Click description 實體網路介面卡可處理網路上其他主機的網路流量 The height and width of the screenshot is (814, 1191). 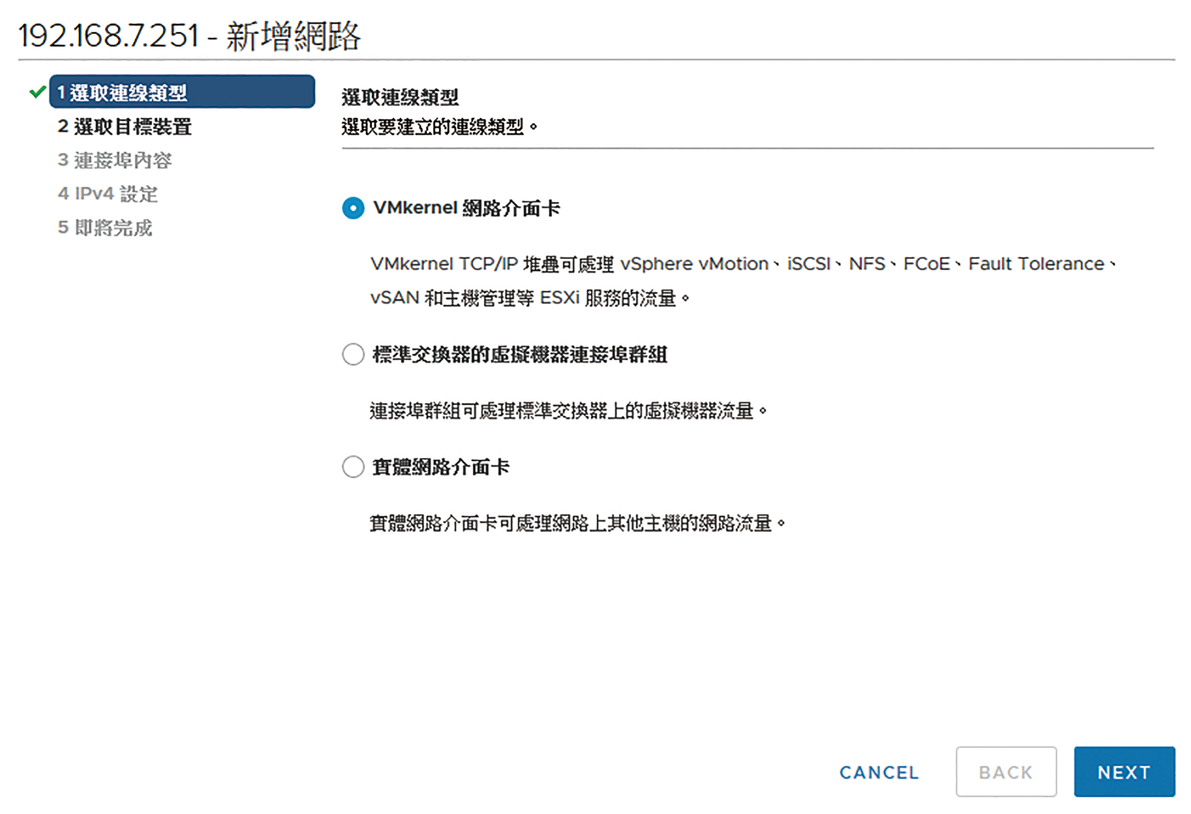577,523
